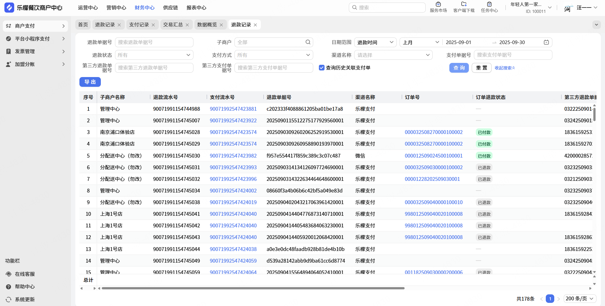Open the 支付方式 dropdown

click(x=274, y=55)
